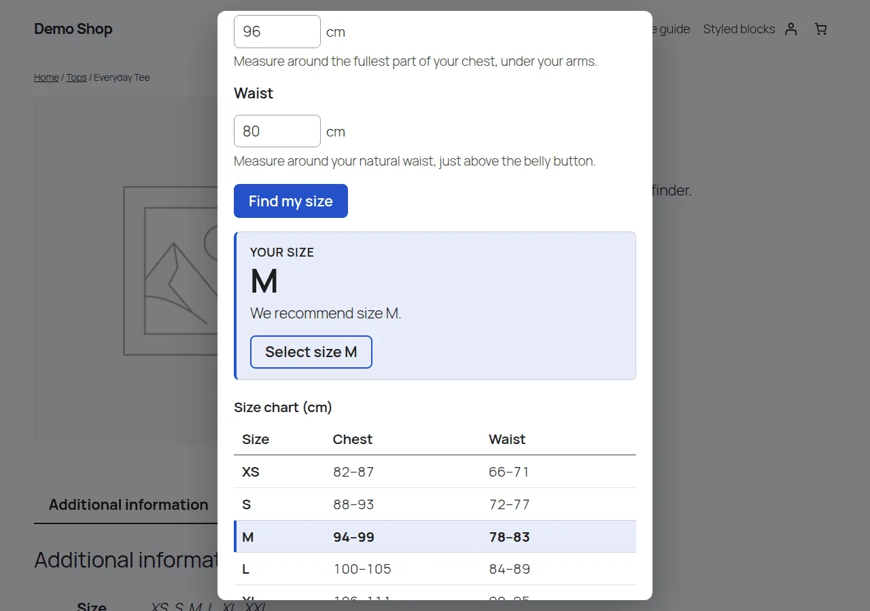
Task: Click chest value 88–93
Action: click(x=353, y=504)
